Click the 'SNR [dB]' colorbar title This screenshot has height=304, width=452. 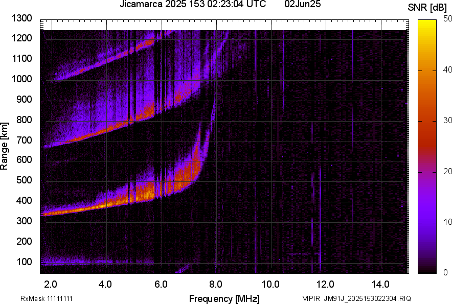pos(427,8)
